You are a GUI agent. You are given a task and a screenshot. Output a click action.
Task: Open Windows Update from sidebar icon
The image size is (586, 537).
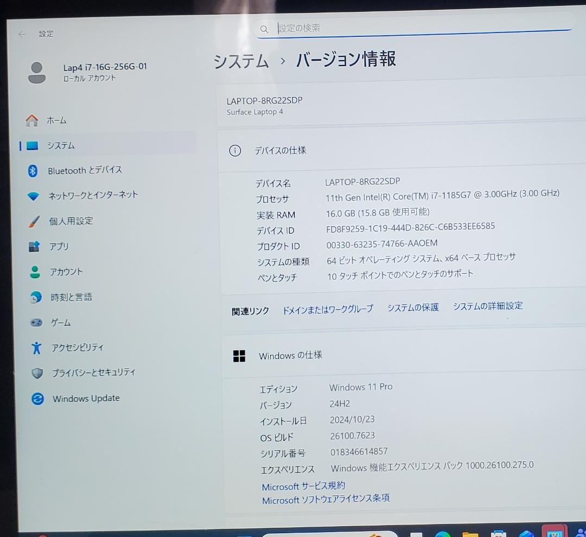[37, 399]
